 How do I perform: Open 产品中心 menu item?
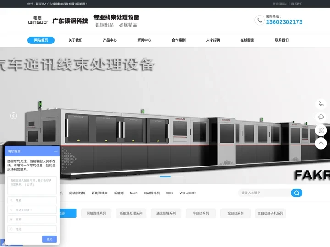click(110, 40)
